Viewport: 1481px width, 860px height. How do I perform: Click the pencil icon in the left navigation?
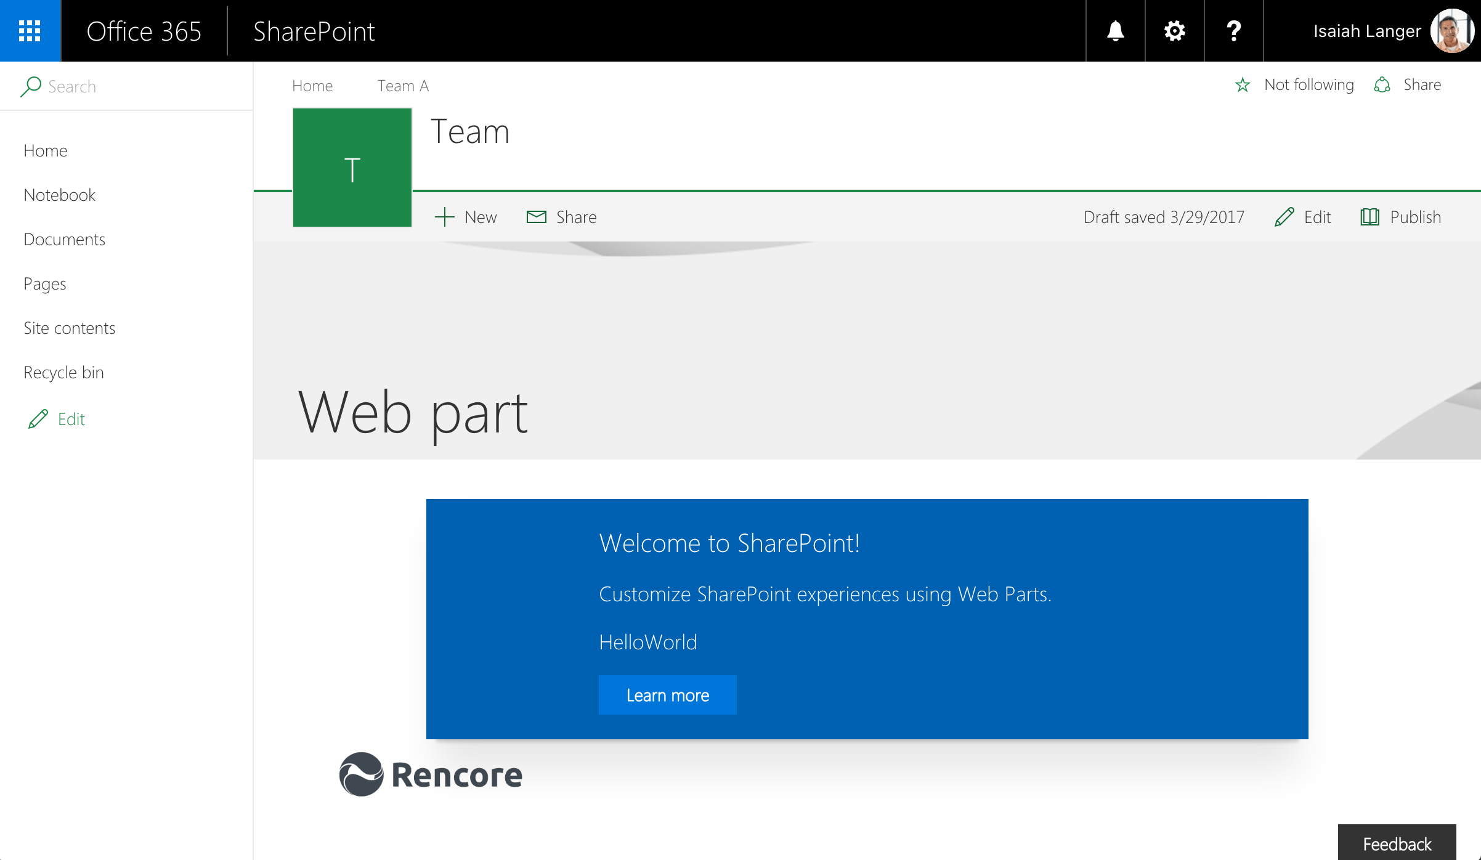(x=38, y=419)
